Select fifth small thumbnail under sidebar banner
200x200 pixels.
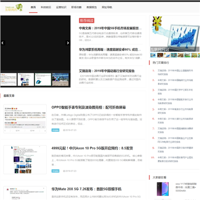coord(181,55)
